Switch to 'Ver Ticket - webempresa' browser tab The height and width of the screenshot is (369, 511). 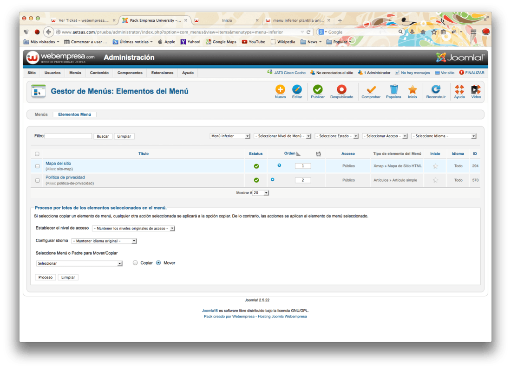[84, 20]
